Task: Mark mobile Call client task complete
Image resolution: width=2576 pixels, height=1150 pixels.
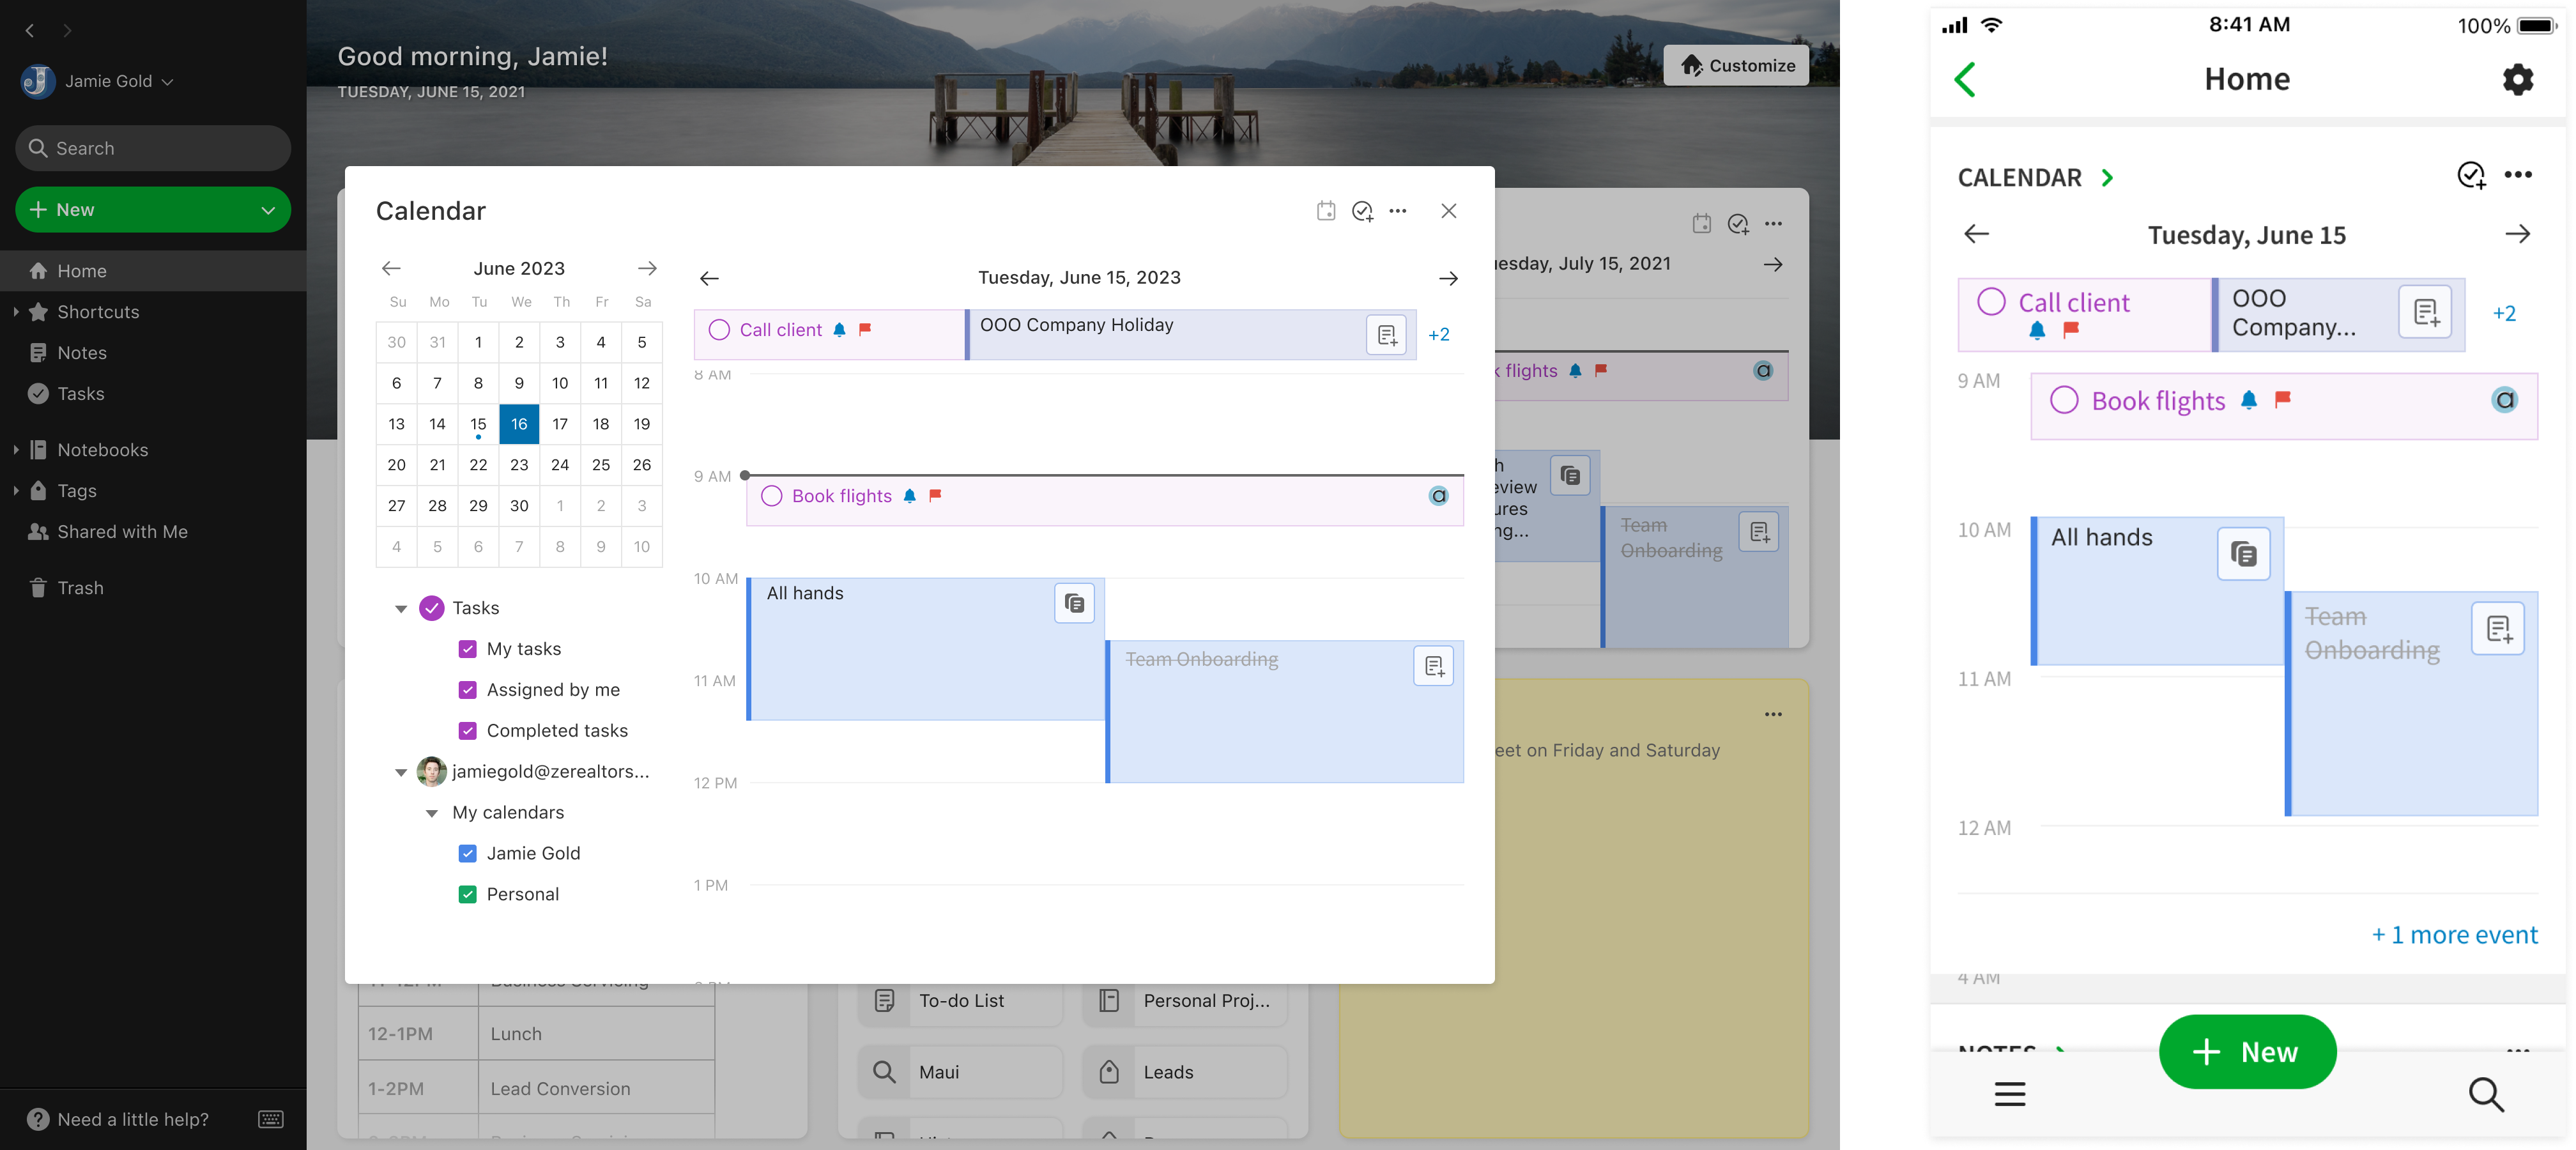Action: click(1991, 301)
